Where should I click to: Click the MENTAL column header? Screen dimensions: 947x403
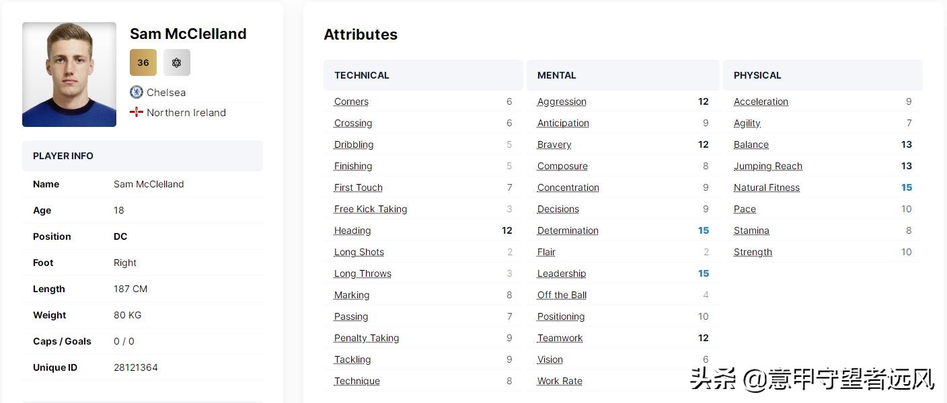557,75
